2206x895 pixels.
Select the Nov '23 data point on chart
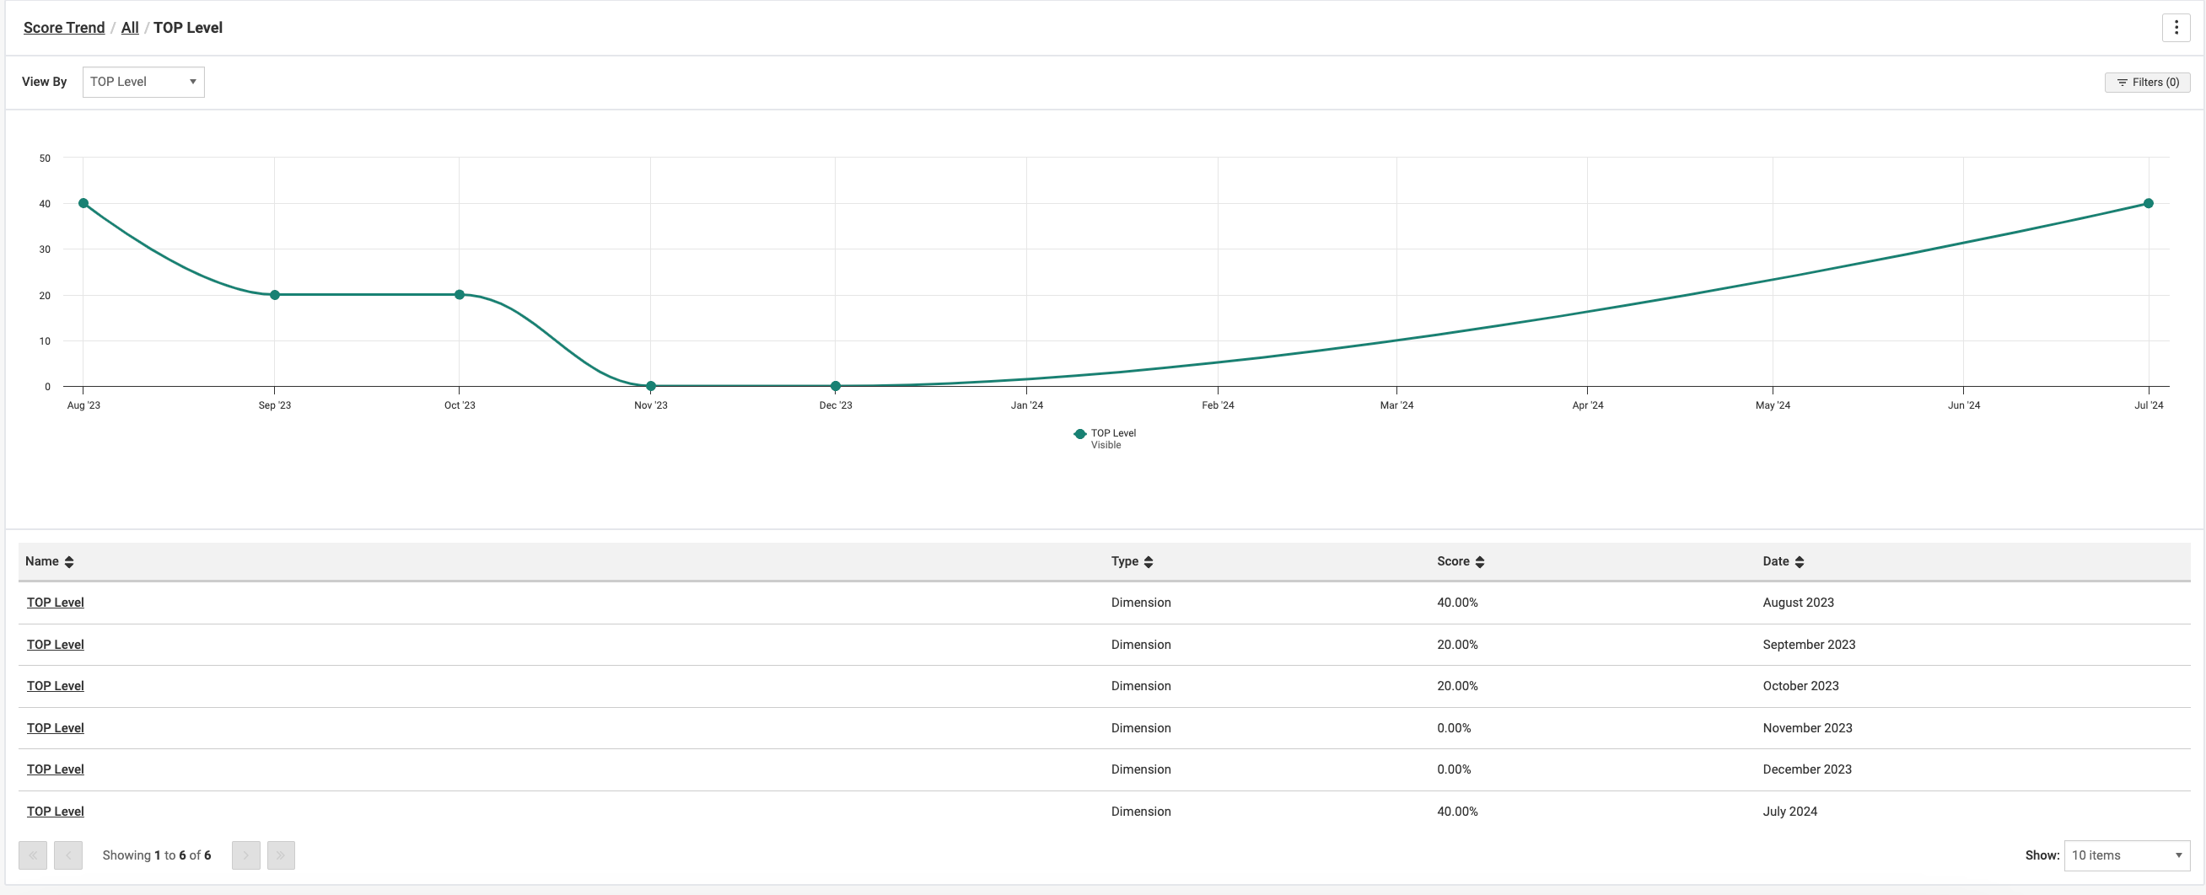tap(651, 386)
